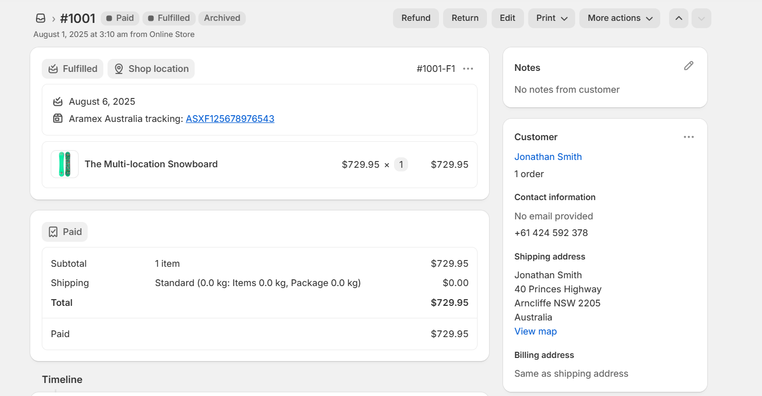Open the customer card three-dot menu
This screenshot has width=762, height=396.
point(688,137)
